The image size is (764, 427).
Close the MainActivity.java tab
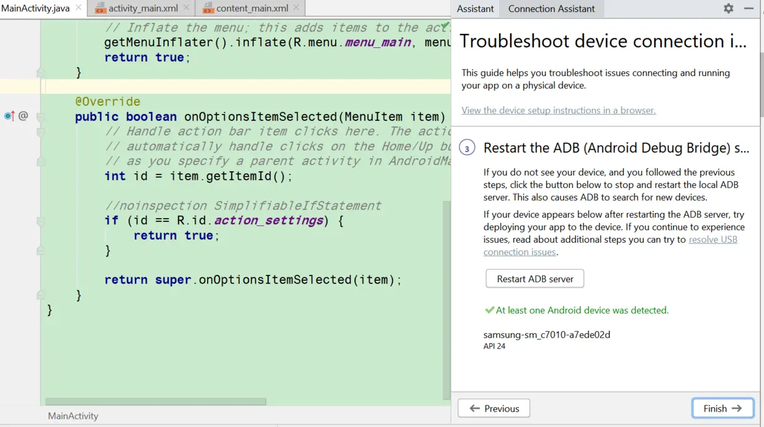[x=78, y=8]
